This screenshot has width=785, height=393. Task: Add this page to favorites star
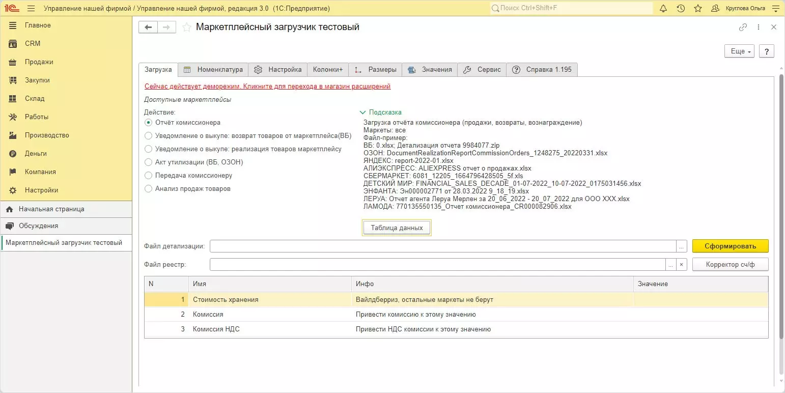(x=187, y=27)
